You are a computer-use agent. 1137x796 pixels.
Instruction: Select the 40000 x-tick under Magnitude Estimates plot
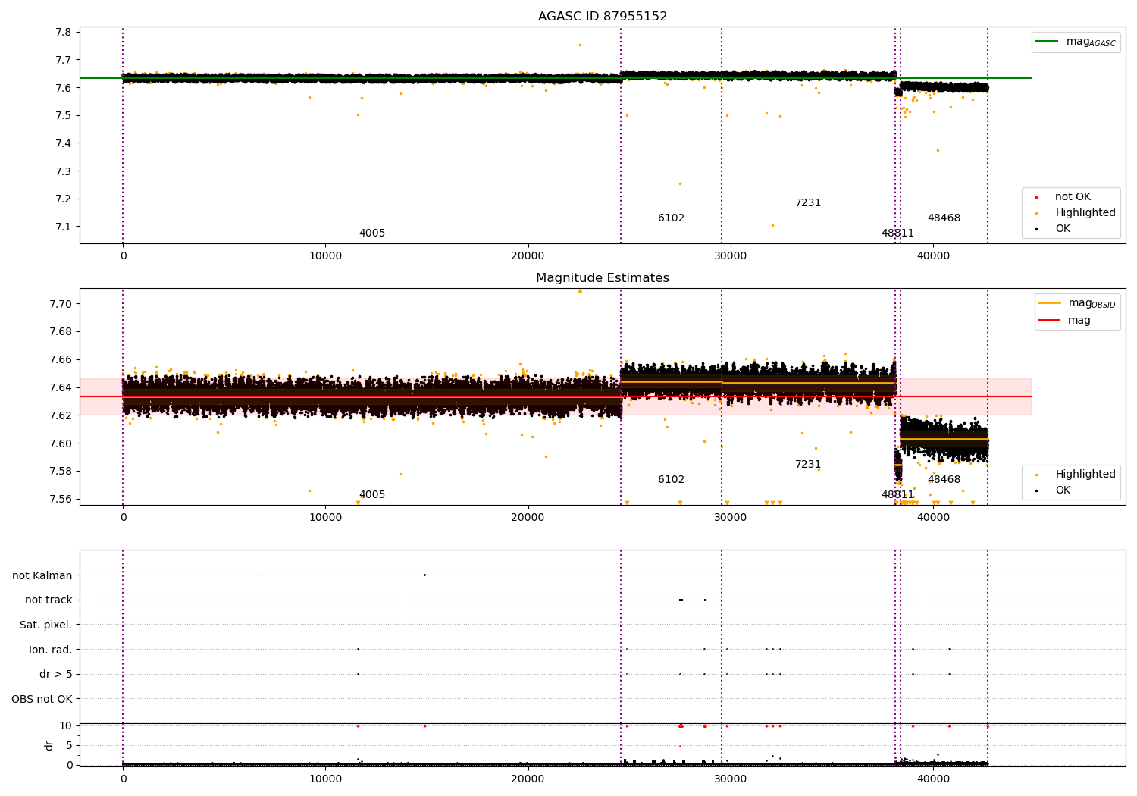tap(933, 518)
